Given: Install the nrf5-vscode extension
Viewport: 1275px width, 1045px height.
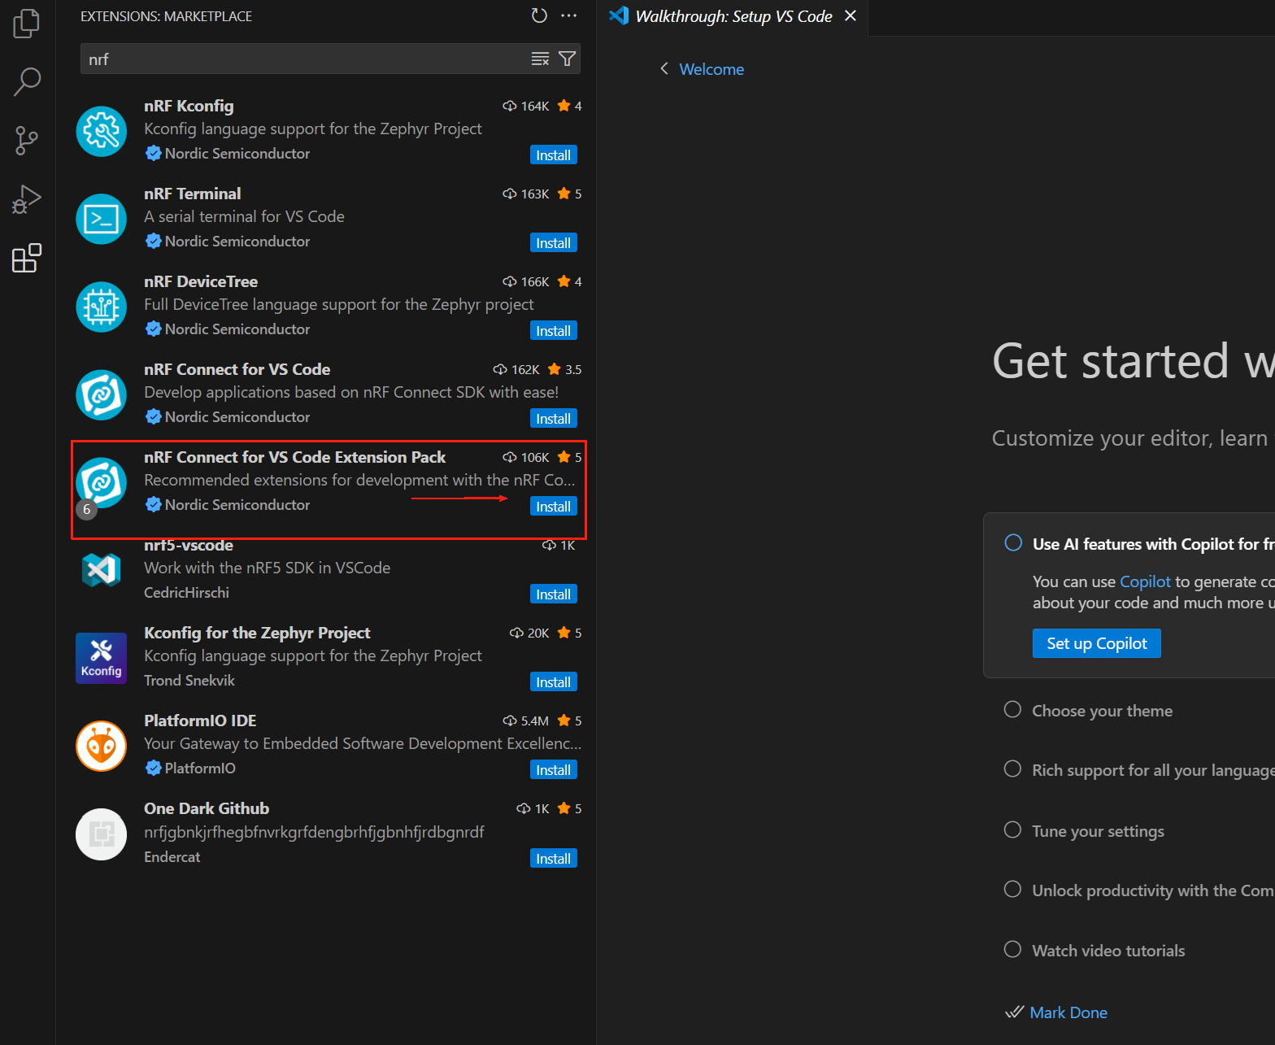Looking at the screenshot, I should [x=553, y=594].
